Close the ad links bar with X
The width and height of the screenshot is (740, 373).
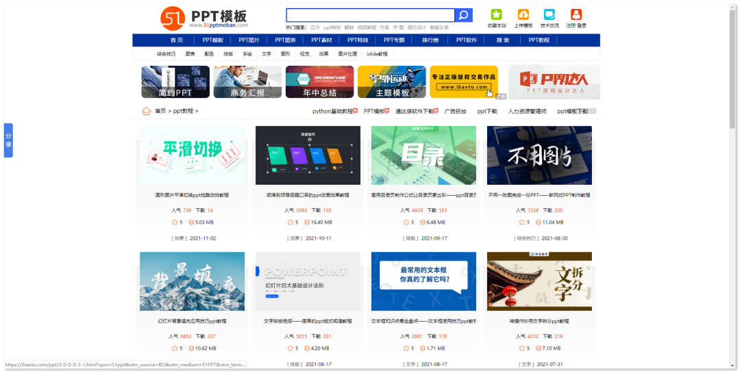click(593, 112)
